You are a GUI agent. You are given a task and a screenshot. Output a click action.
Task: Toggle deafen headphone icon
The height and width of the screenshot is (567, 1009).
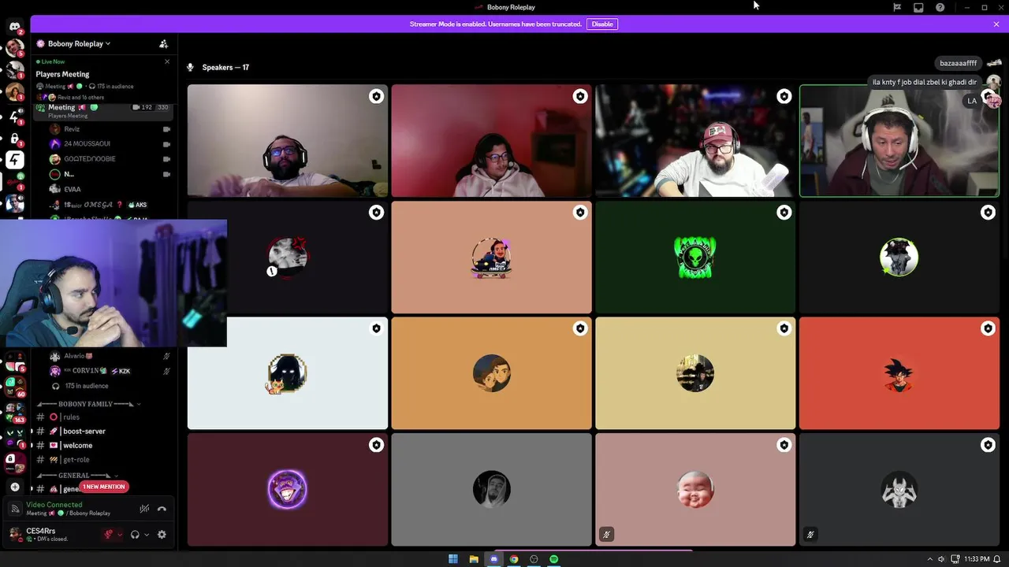(135, 535)
